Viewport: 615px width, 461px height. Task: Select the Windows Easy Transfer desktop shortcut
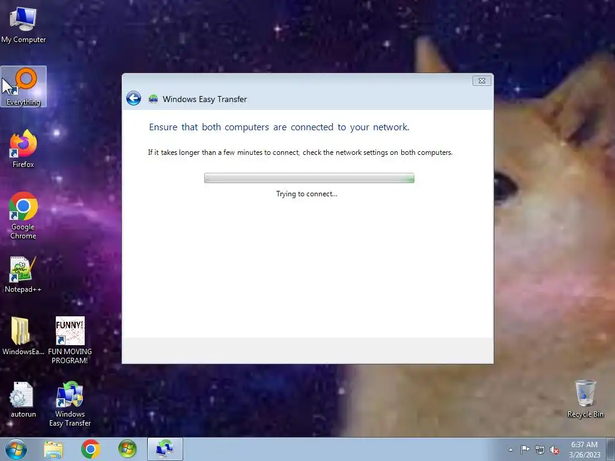pos(70,404)
